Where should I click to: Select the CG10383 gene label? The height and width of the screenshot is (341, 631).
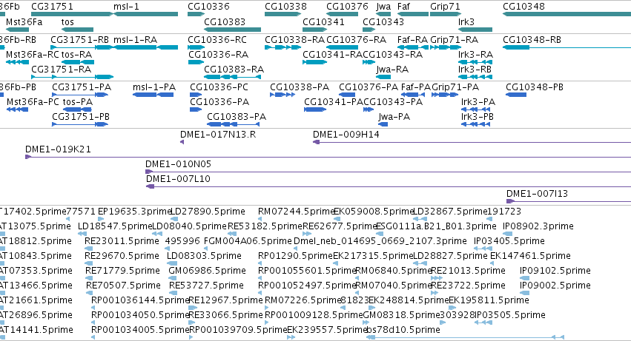[225, 21]
